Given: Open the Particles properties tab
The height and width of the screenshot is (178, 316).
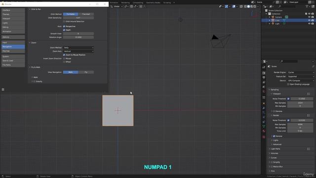Looking at the screenshot, I should click(264, 113).
